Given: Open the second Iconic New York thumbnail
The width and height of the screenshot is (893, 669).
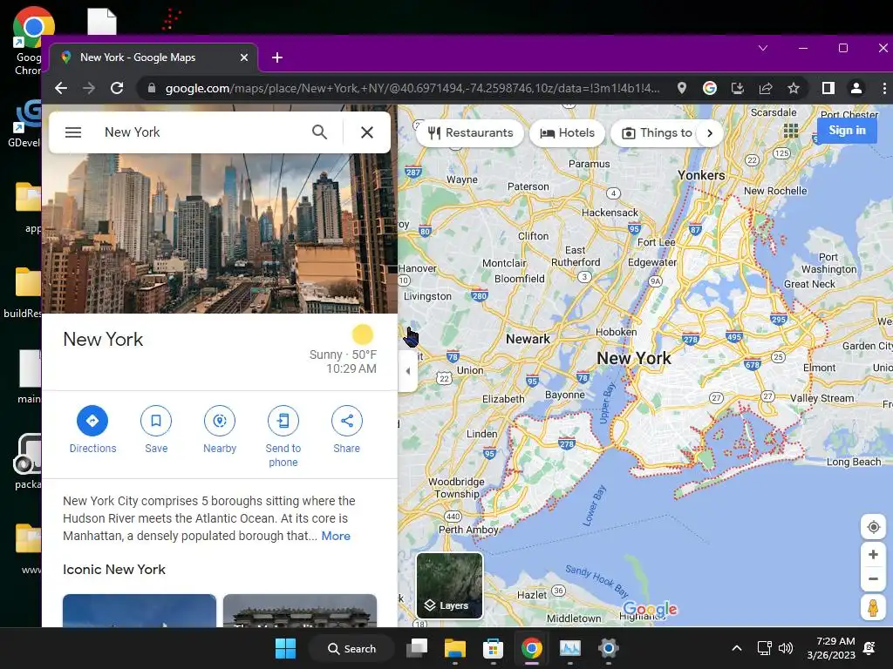Looking at the screenshot, I should click(x=300, y=611).
